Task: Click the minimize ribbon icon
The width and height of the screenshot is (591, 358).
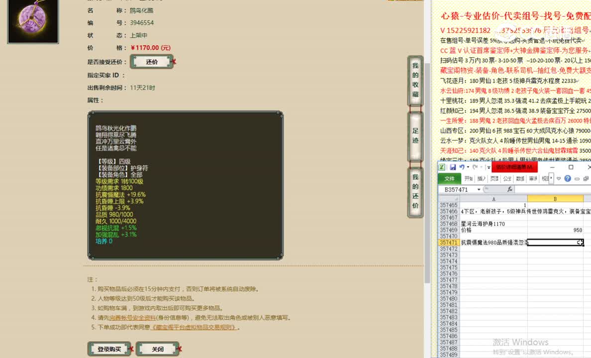Action: [x=577, y=178]
